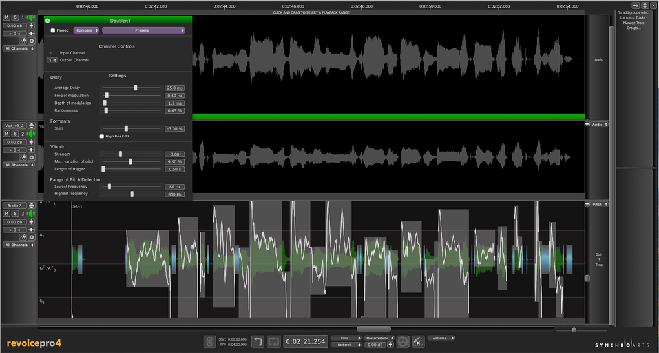The width and height of the screenshot is (659, 353).
Task: Adjust the Average Delay slider
Action: click(x=135, y=88)
